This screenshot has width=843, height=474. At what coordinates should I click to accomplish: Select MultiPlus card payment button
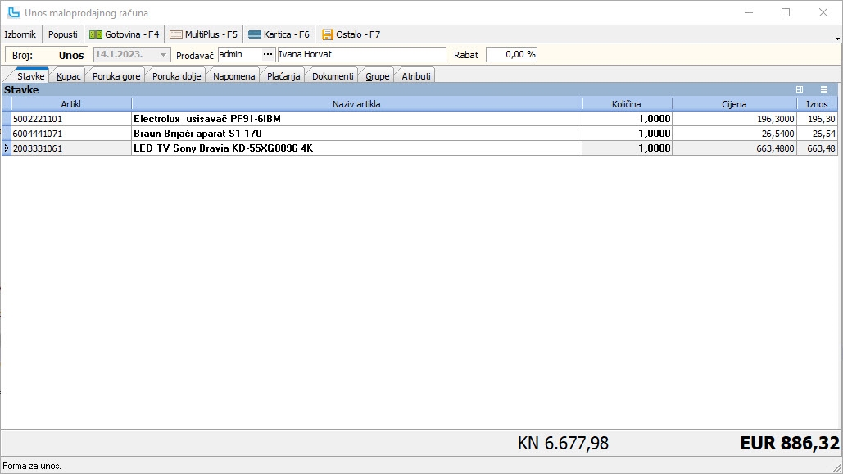click(x=203, y=34)
